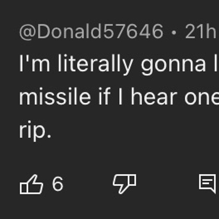Click the word "hear" in the comment
The image size is (219, 219).
(x=154, y=96)
